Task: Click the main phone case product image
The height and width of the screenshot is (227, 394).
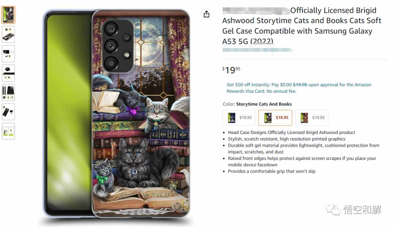Action: click(x=116, y=113)
